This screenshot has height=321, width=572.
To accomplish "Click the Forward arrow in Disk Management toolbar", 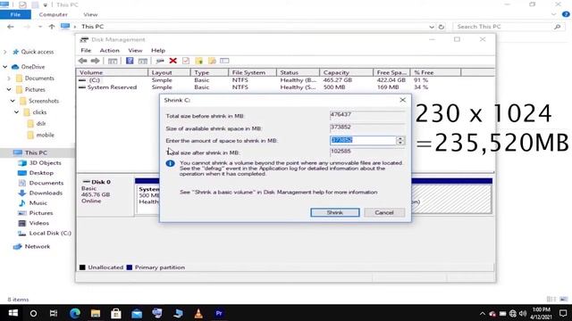I will coord(95,61).
